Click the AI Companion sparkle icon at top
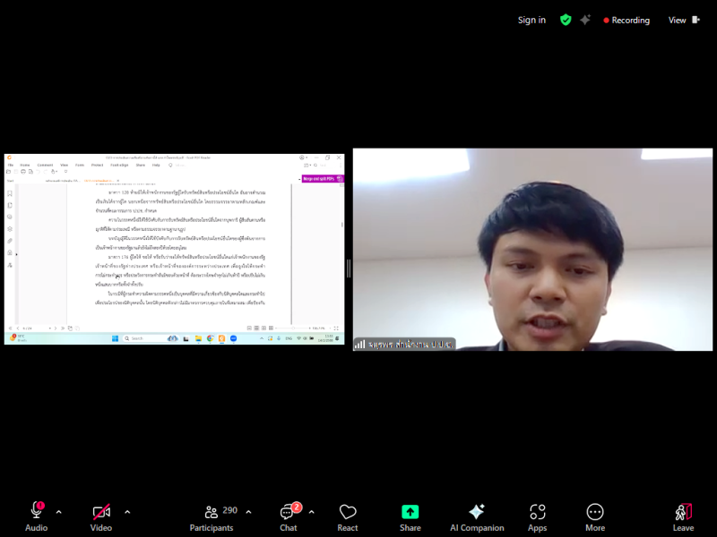The width and height of the screenshot is (717, 537). coord(585,20)
